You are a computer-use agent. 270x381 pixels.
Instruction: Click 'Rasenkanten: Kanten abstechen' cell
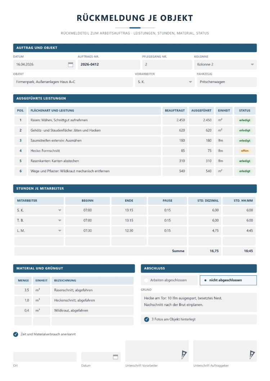[x=94, y=161]
